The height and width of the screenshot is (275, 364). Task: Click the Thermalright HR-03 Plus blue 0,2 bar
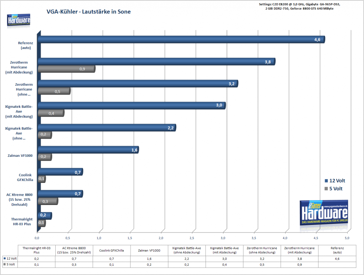pos(45,216)
